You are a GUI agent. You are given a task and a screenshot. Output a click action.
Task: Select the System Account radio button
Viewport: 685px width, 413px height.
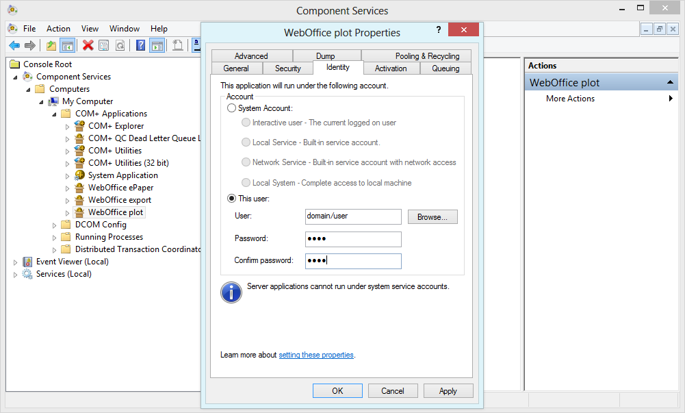point(232,106)
